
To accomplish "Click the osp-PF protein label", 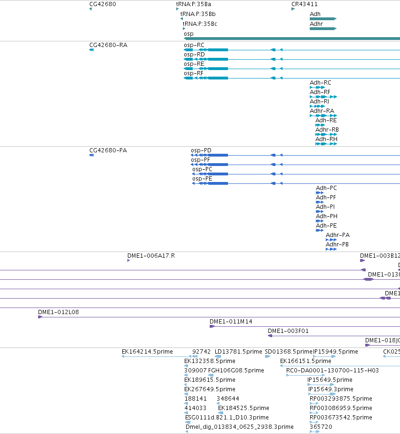I will click(201, 160).
